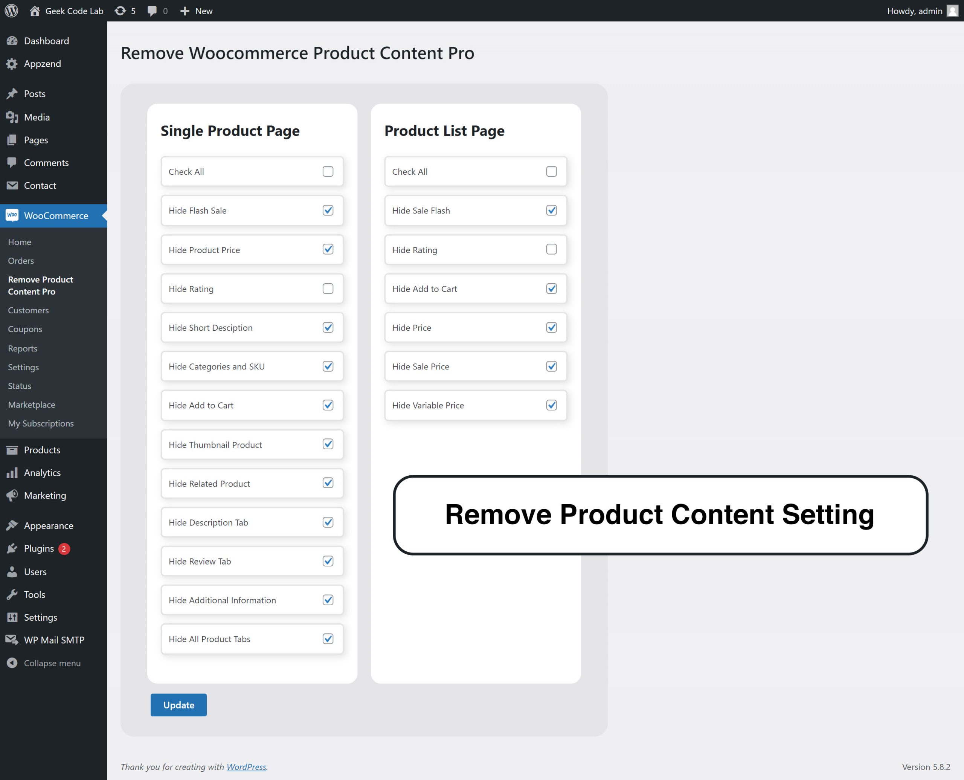The width and height of the screenshot is (964, 780).
Task: Toggle Hide Additional Information checkbox
Action: (328, 600)
